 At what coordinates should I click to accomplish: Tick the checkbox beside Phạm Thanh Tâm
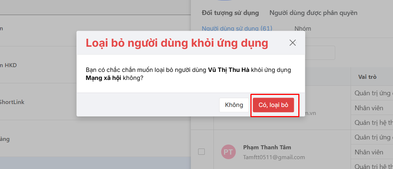click(x=201, y=152)
